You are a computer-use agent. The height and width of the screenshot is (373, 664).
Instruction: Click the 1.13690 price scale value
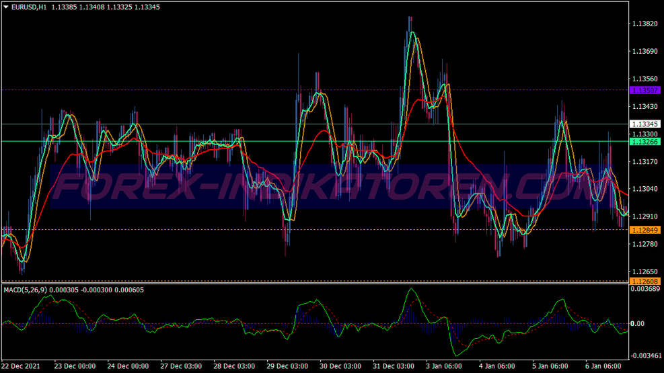tap(645, 51)
